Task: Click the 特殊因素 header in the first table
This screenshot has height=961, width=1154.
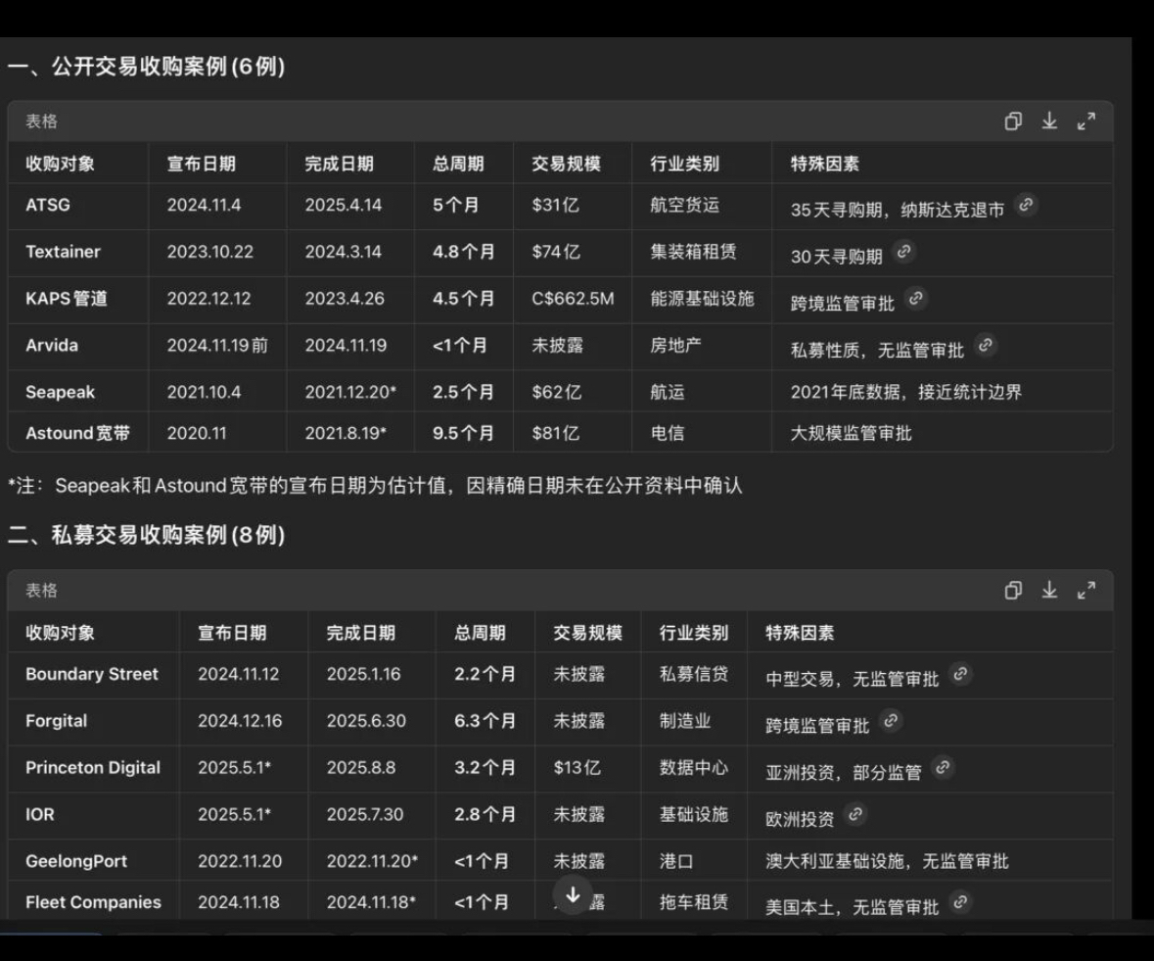Action: (825, 164)
